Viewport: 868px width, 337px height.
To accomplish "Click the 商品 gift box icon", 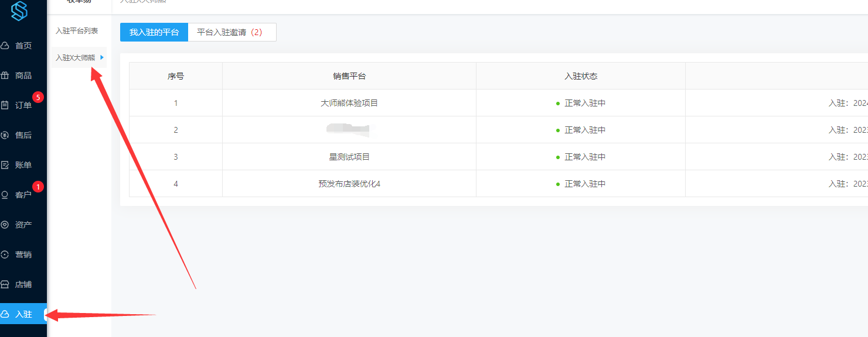I will pos(5,75).
